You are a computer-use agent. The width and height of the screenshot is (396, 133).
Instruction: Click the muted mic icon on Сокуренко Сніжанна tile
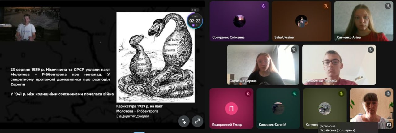pos(263,6)
